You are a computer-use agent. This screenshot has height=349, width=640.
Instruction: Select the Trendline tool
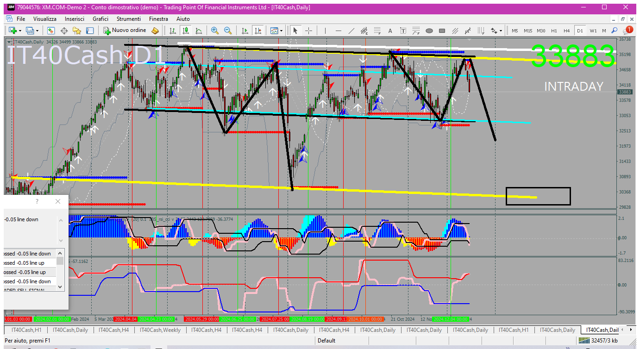point(351,31)
